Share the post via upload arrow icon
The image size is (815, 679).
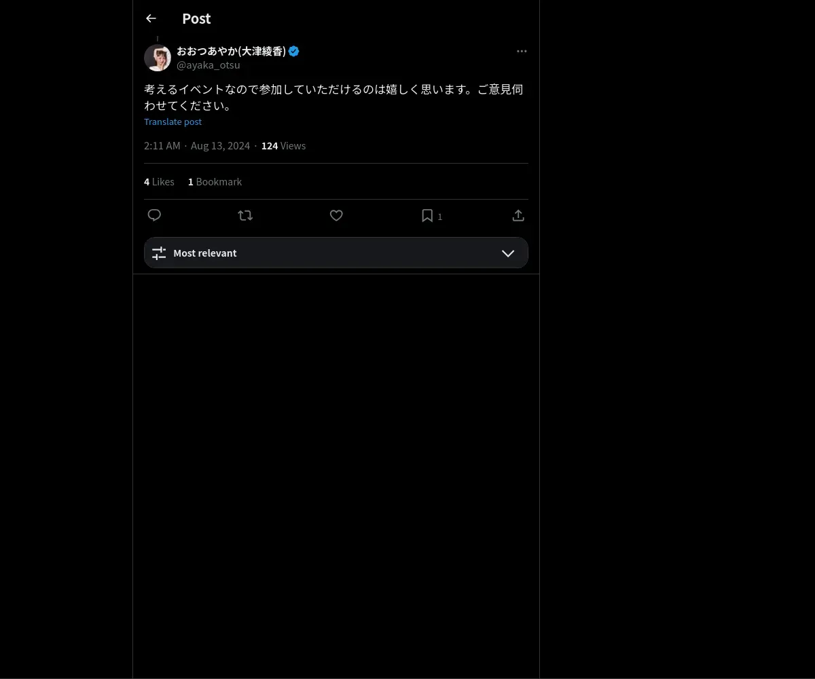coord(518,215)
